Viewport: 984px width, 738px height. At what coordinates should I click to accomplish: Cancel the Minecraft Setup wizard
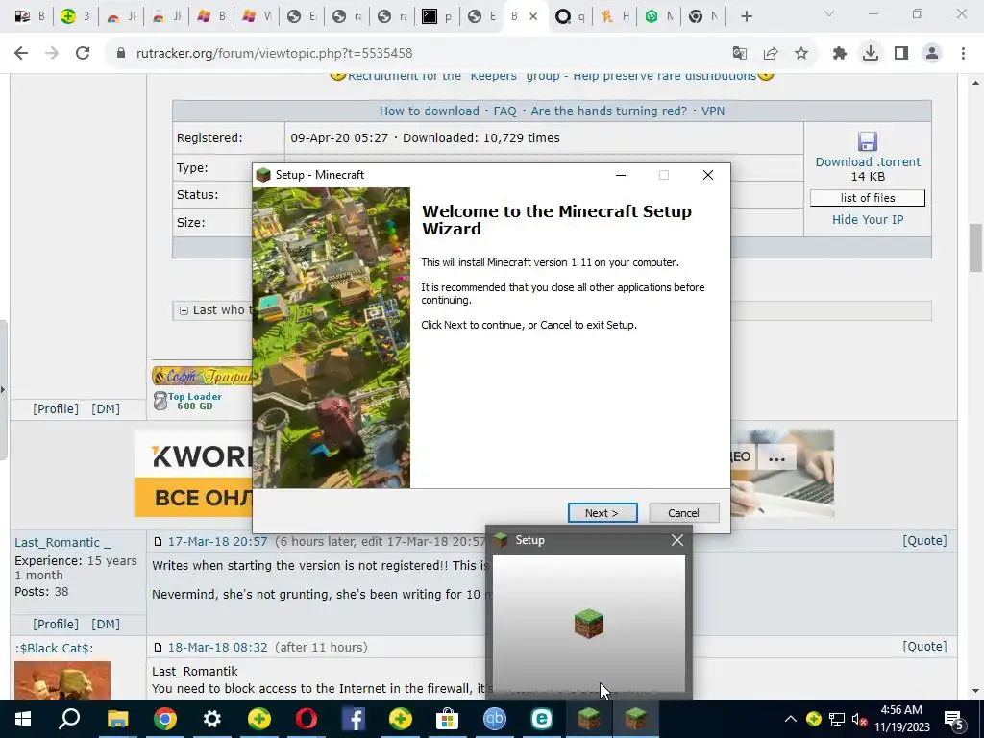click(x=683, y=513)
